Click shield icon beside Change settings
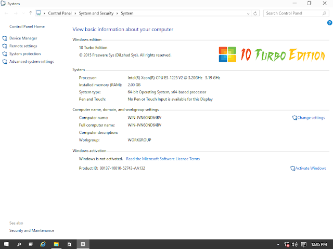This screenshot has width=333, height=249. 294,118
